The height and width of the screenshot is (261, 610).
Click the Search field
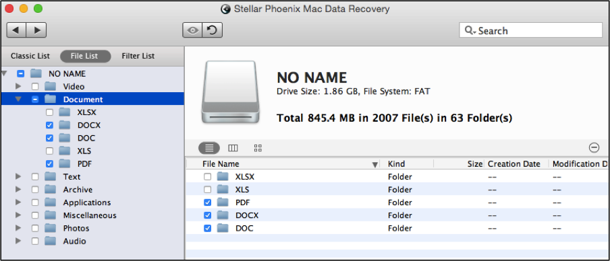click(x=530, y=30)
